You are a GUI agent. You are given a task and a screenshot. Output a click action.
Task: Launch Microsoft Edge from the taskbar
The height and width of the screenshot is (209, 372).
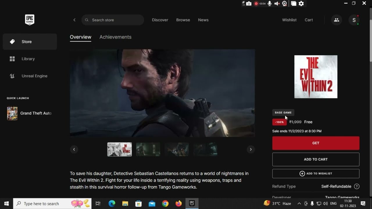point(112,203)
